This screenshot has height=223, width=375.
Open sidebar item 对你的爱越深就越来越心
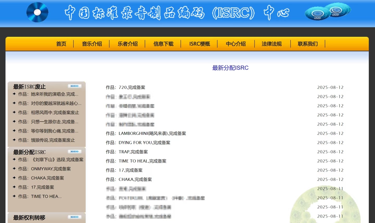click(50, 103)
